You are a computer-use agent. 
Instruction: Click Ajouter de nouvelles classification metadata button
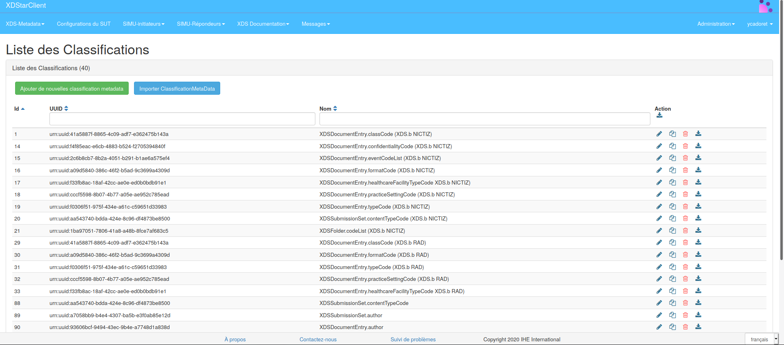pos(72,89)
